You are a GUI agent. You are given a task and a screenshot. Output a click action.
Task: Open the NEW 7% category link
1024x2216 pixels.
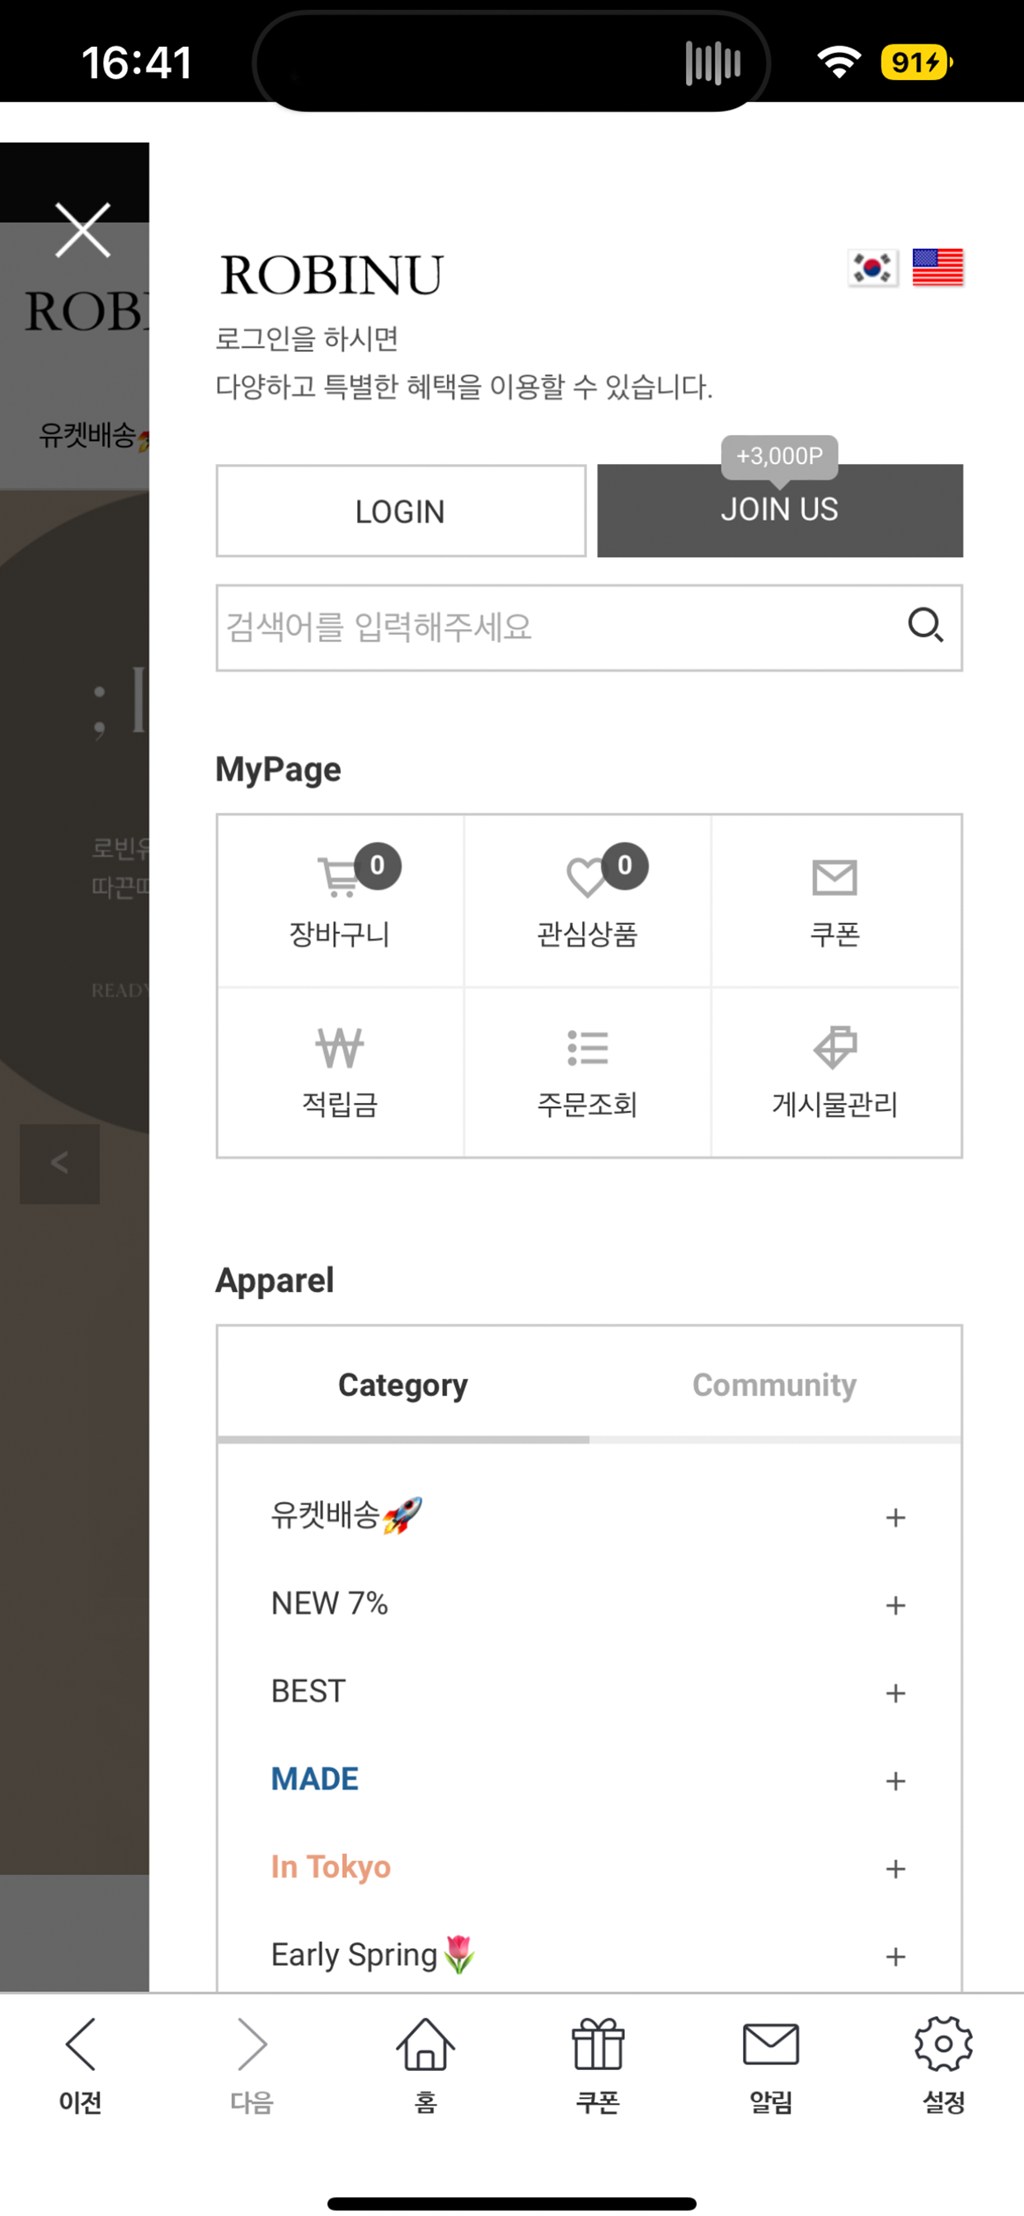(330, 1603)
